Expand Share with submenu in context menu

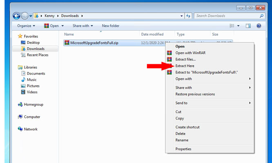(210, 88)
